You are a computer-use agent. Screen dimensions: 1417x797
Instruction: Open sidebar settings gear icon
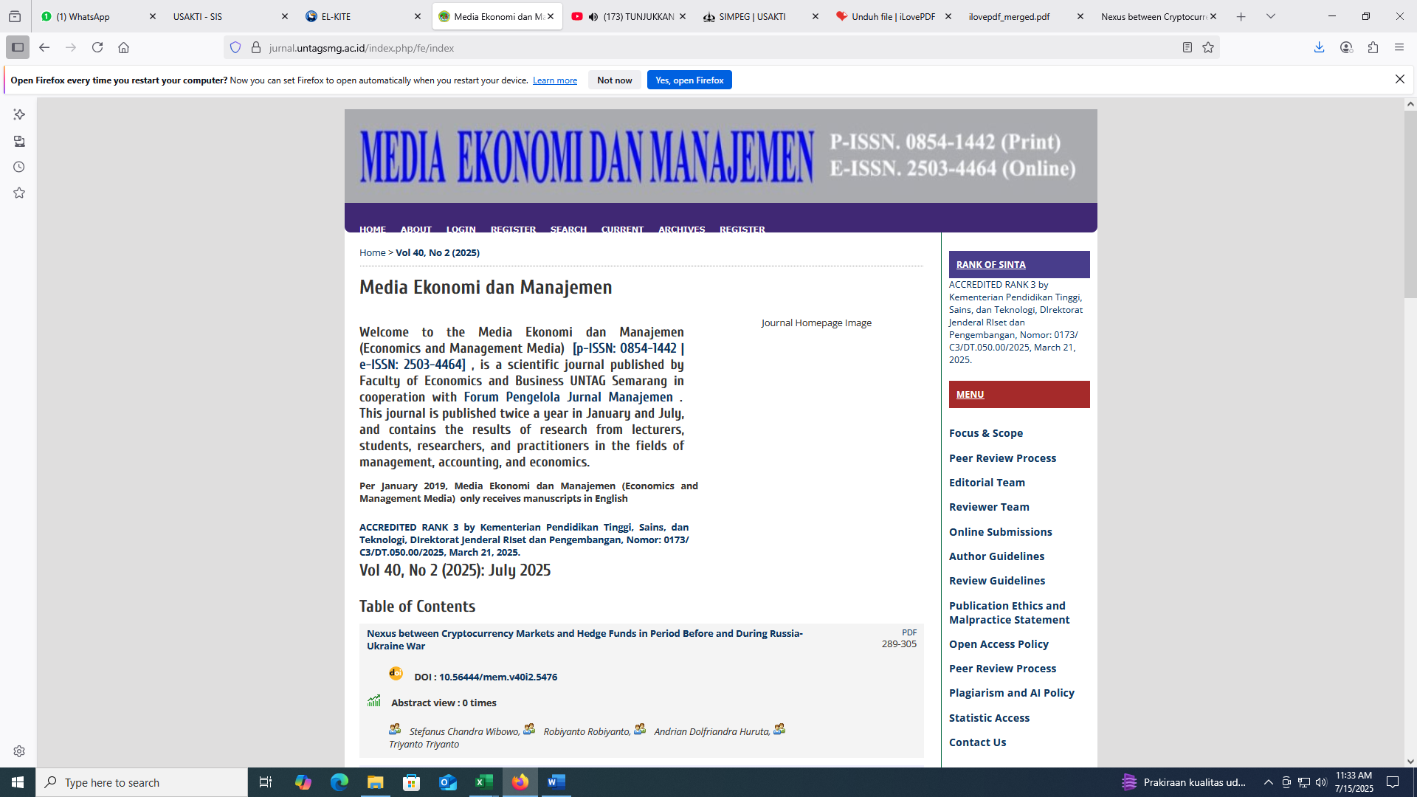tap(19, 751)
